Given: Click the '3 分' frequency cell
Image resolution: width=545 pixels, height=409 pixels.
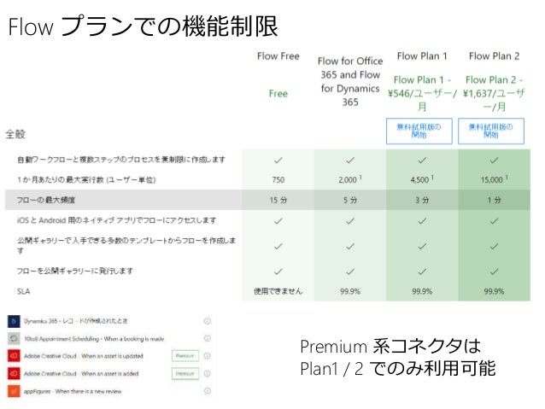Looking at the screenshot, I should coord(422,200).
